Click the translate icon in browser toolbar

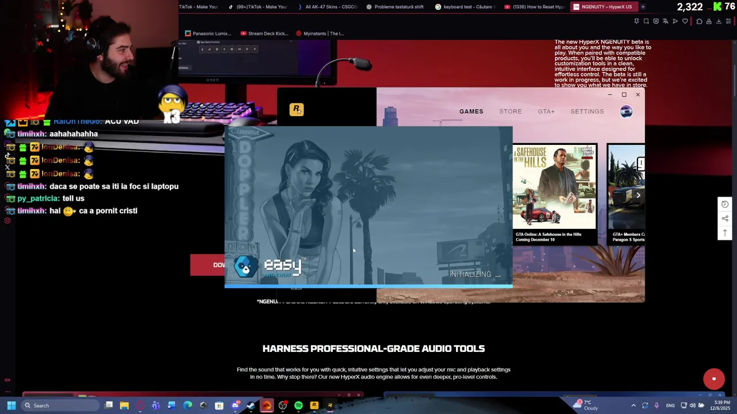pyautogui.click(x=666, y=21)
